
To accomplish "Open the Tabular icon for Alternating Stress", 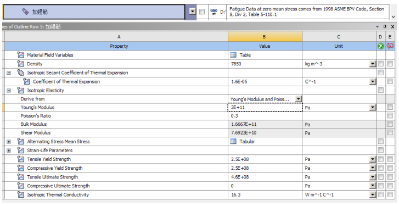I will pyautogui.click(x=233, y=141).
